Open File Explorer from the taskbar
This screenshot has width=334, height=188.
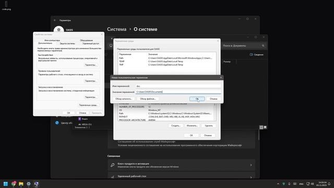tap(21, 184)
